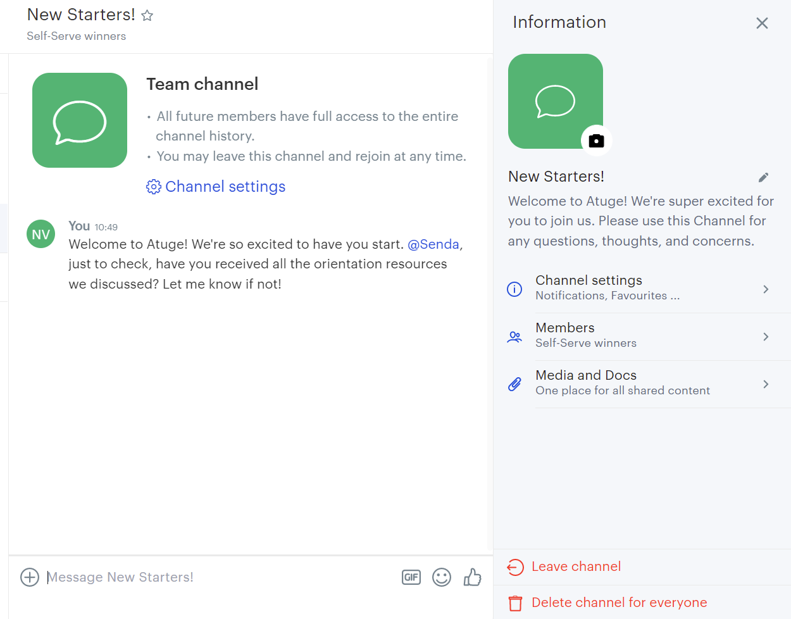Focus the Message New Starters! input field
Screen dimensions: 791x619
click(218, 577)
